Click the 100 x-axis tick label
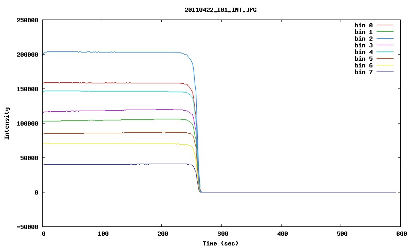 pyautogui.click(x=103, y=234)
